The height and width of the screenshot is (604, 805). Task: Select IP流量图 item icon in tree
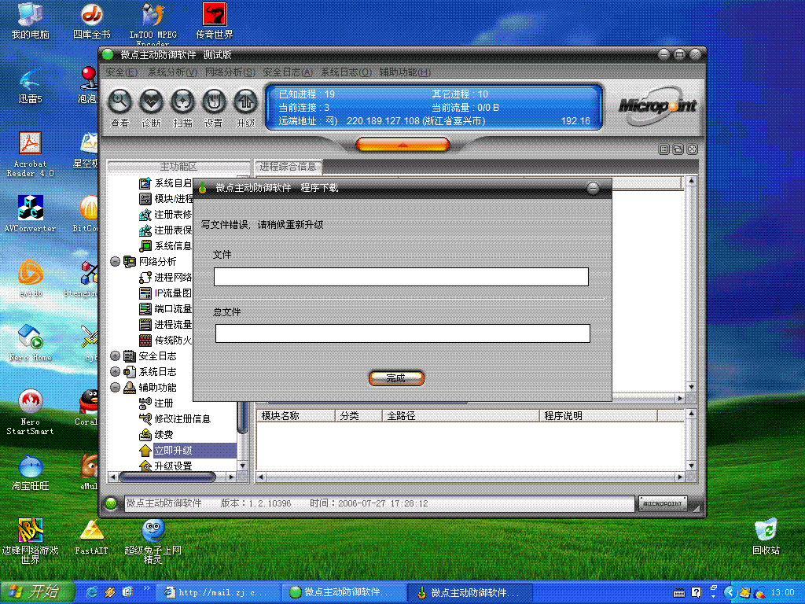click(x=145, y=293)
